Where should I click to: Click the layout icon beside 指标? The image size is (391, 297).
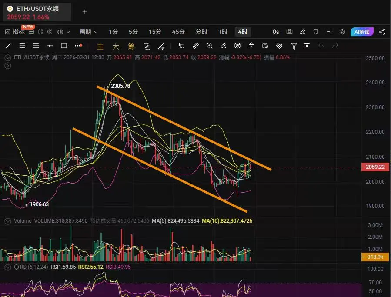(x=31, y=32)
